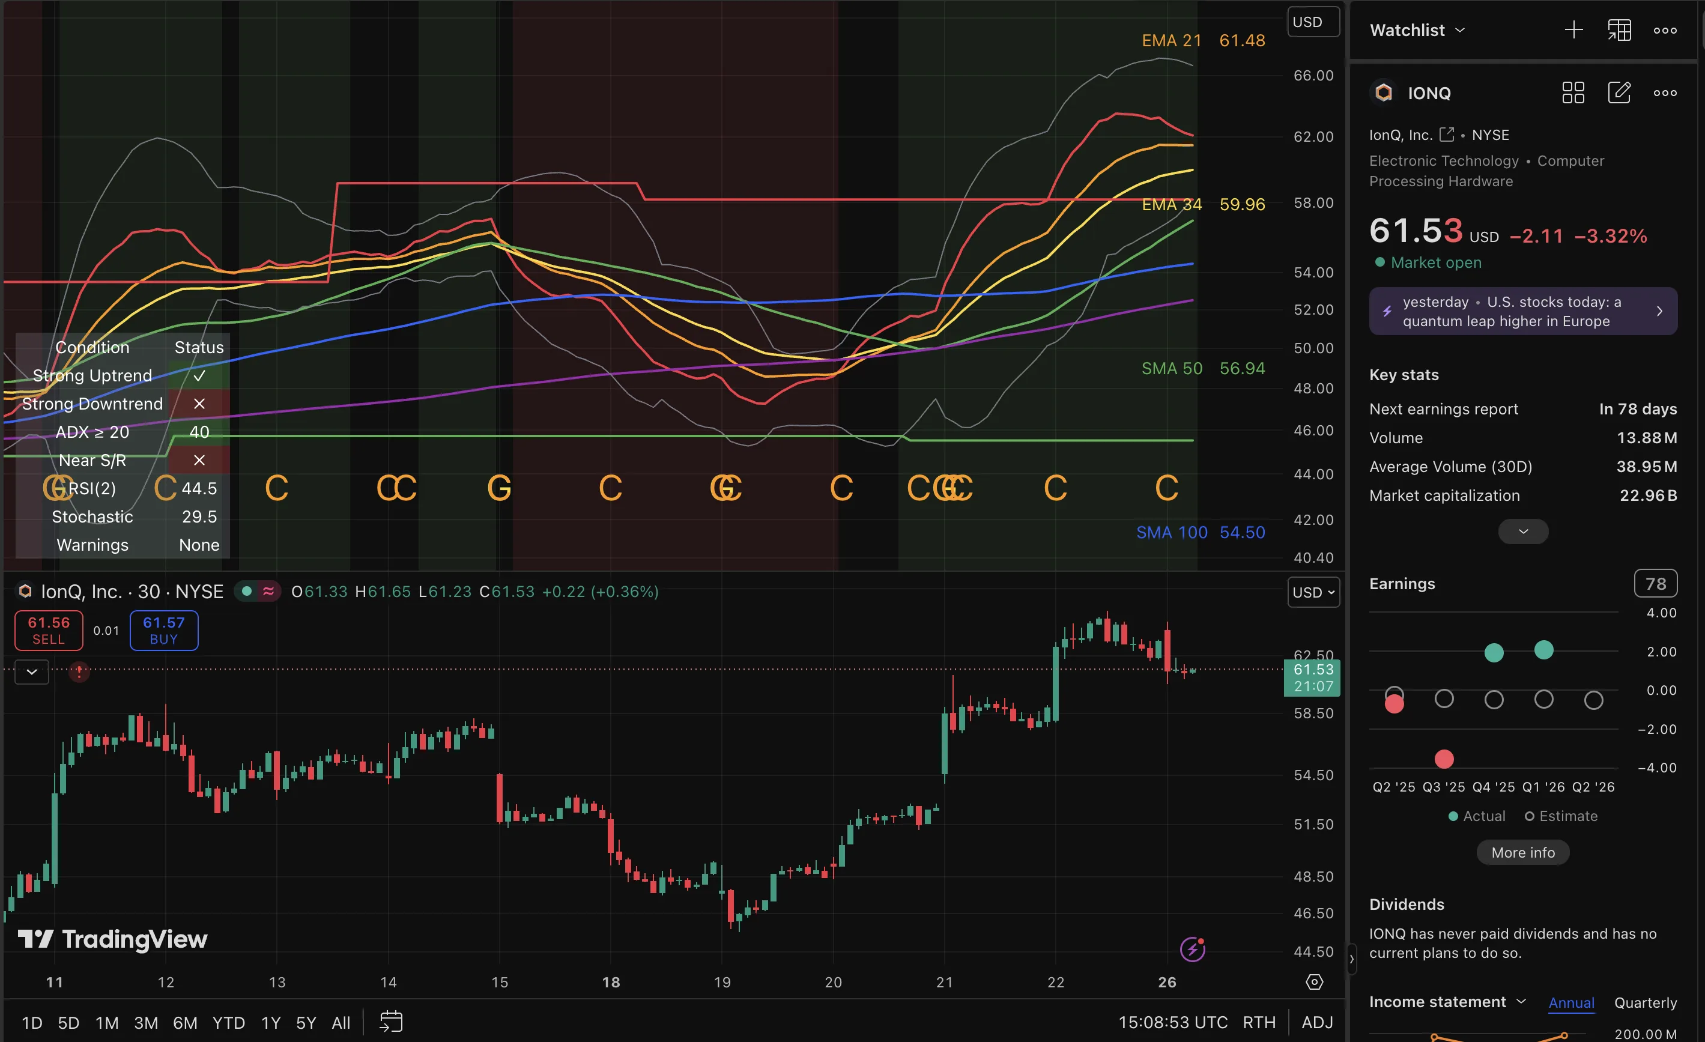Select YTD time range
The image size is (1705, 1042).
228,1022
